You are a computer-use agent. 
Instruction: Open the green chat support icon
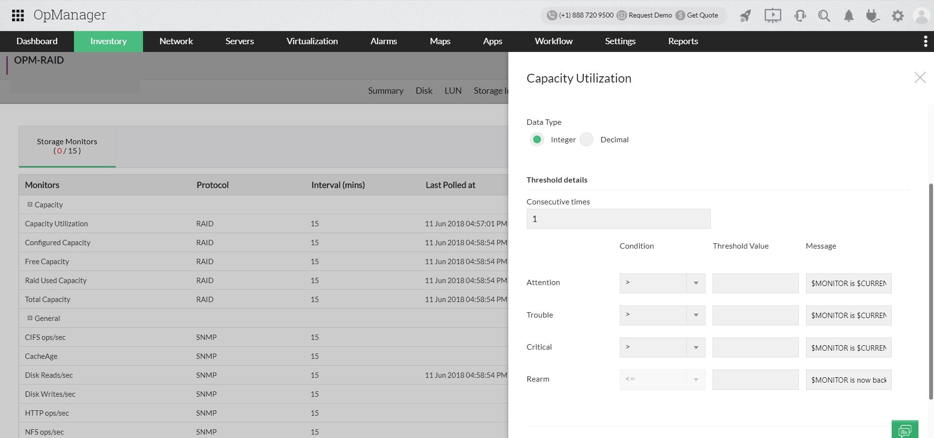(905, 430)
